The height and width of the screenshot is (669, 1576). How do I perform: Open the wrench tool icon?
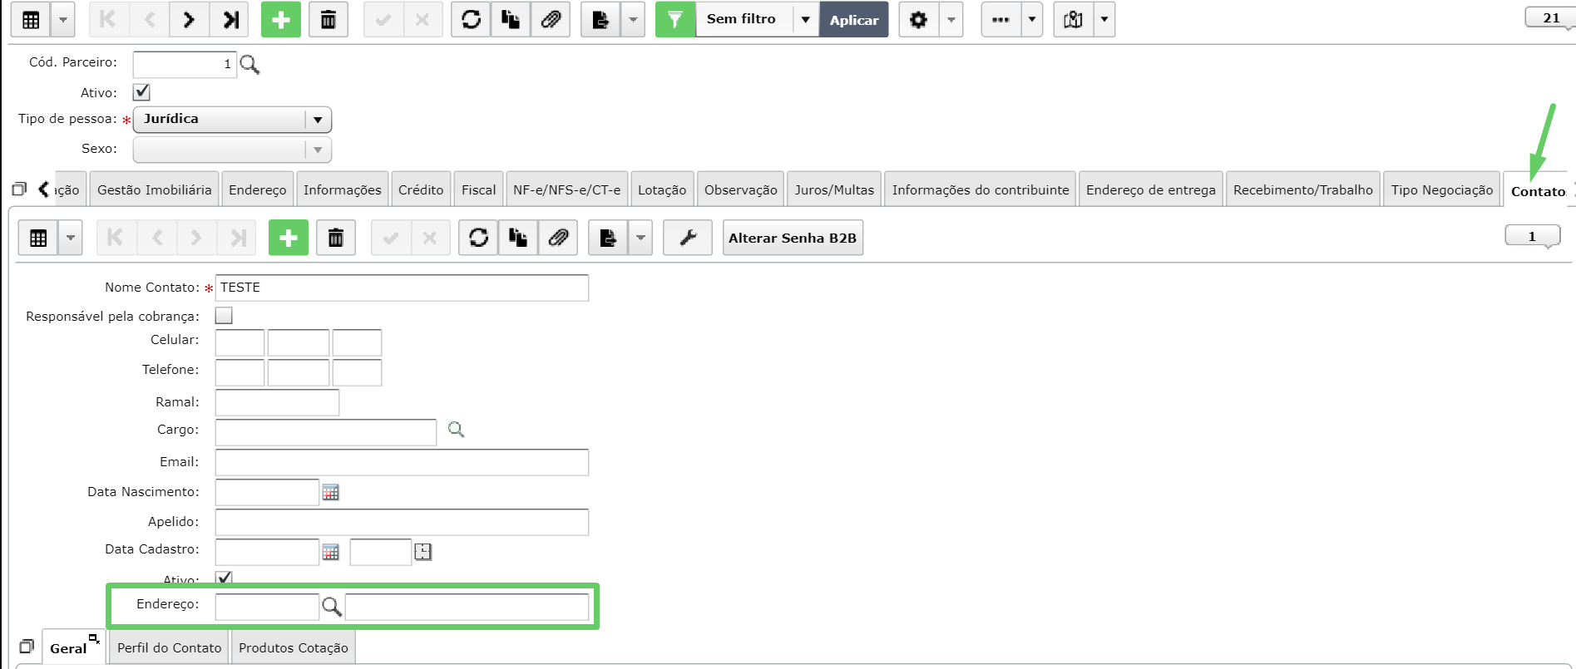688,238
